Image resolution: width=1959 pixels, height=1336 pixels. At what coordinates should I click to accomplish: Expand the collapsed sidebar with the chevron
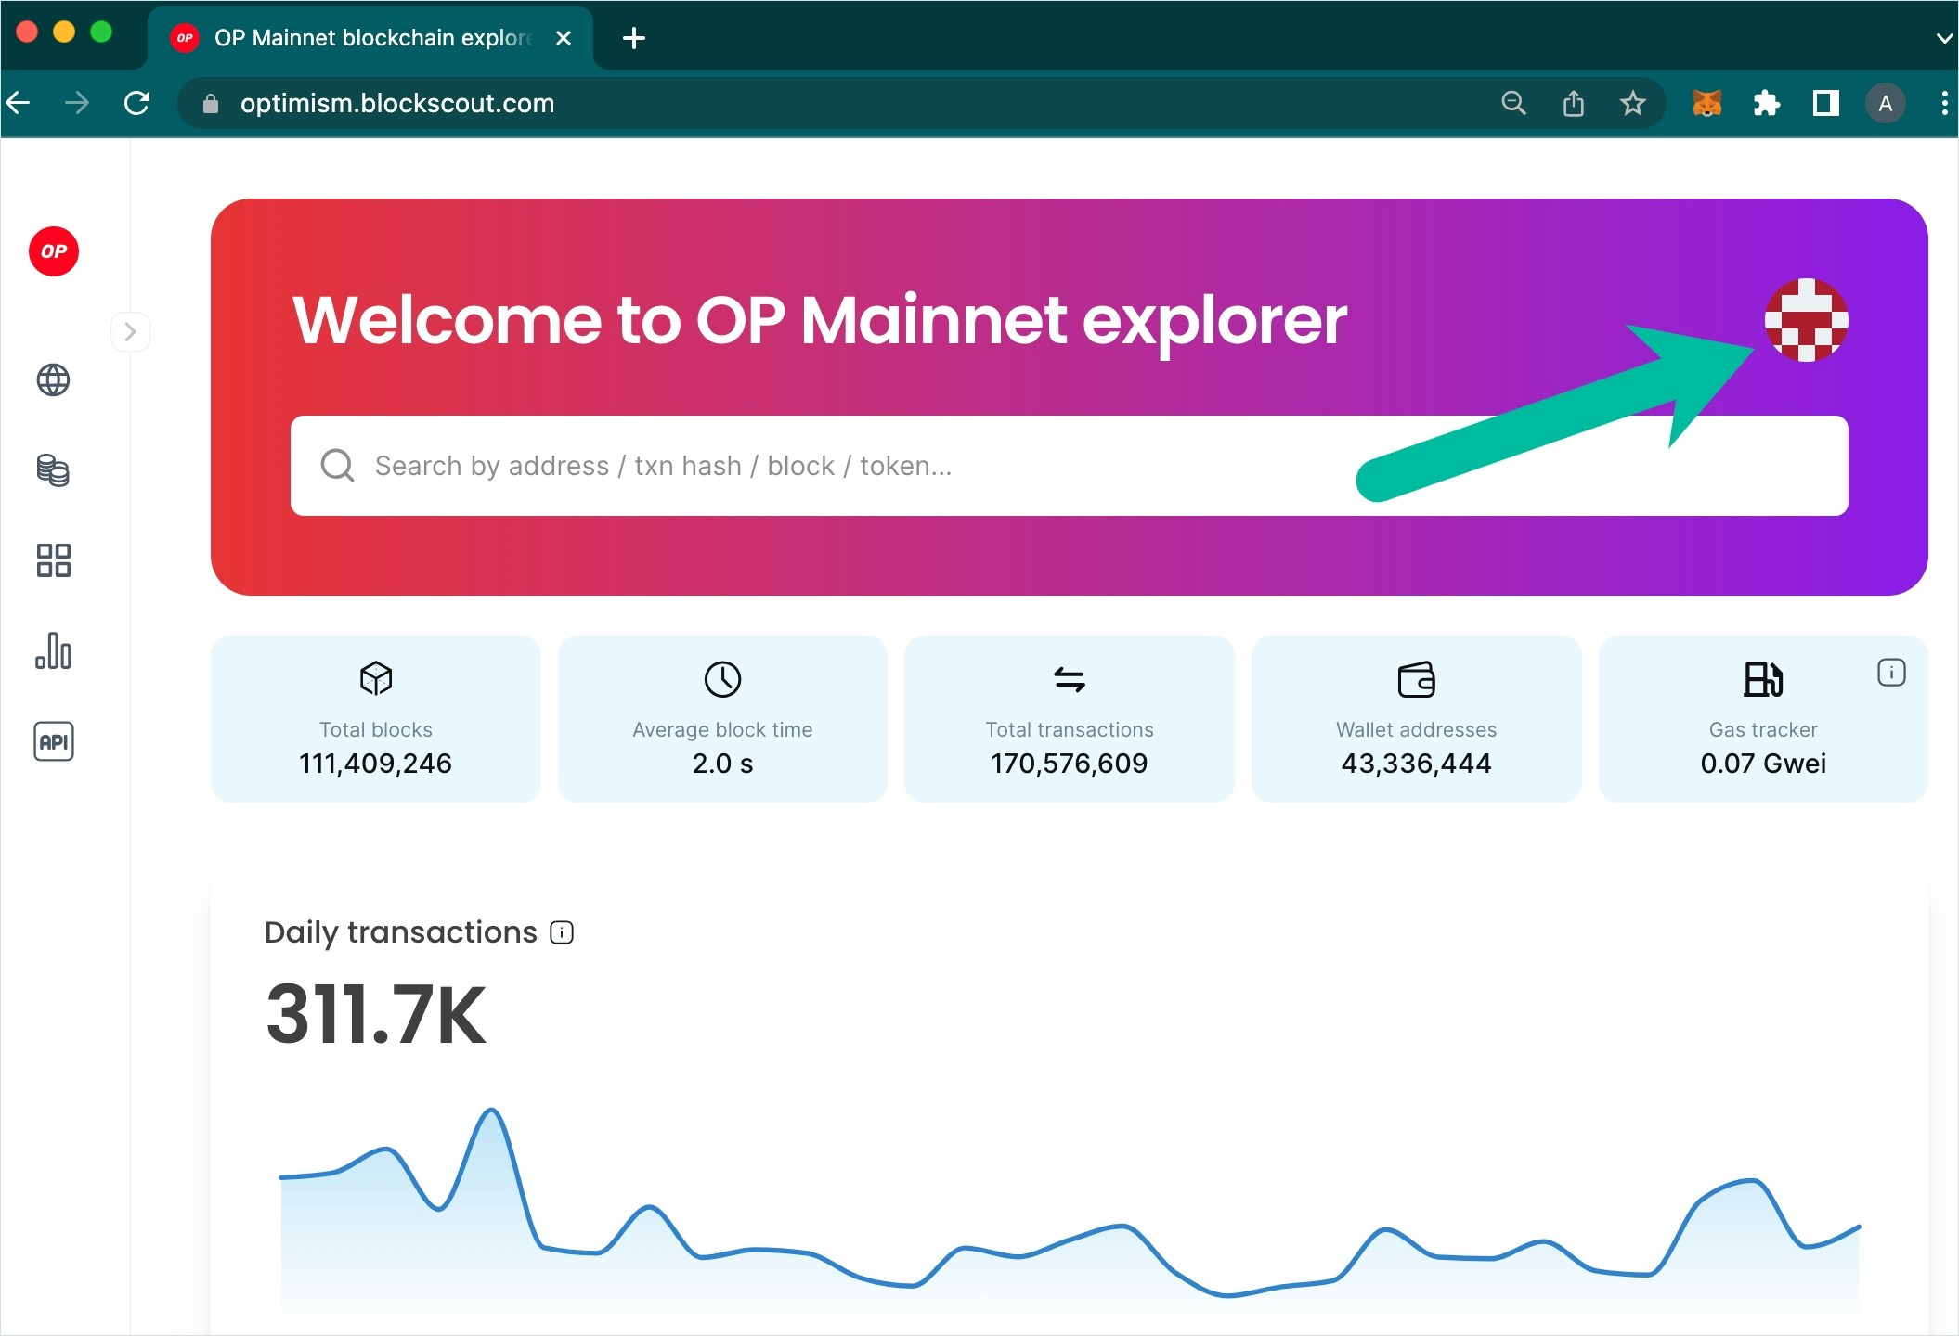pyautogui.click(x=130, y=331)
